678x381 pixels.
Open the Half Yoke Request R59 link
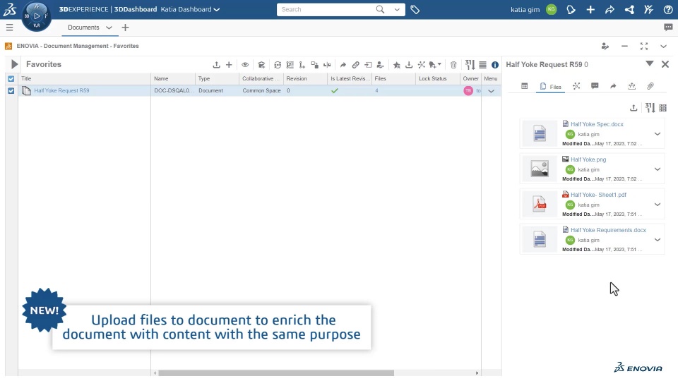click(x=62, y=91)
